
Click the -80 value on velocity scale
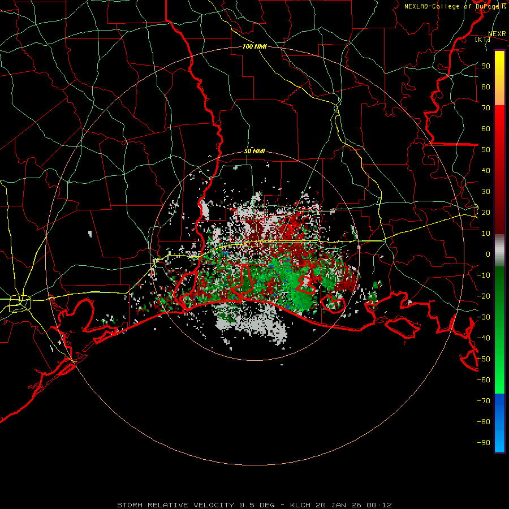coord(484,422)
